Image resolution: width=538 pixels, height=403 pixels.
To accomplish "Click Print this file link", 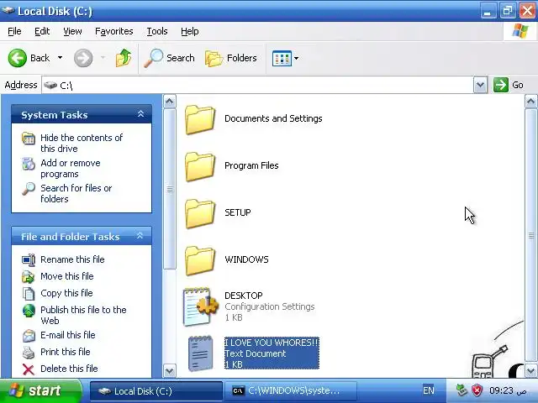I will tap(66, 352).
